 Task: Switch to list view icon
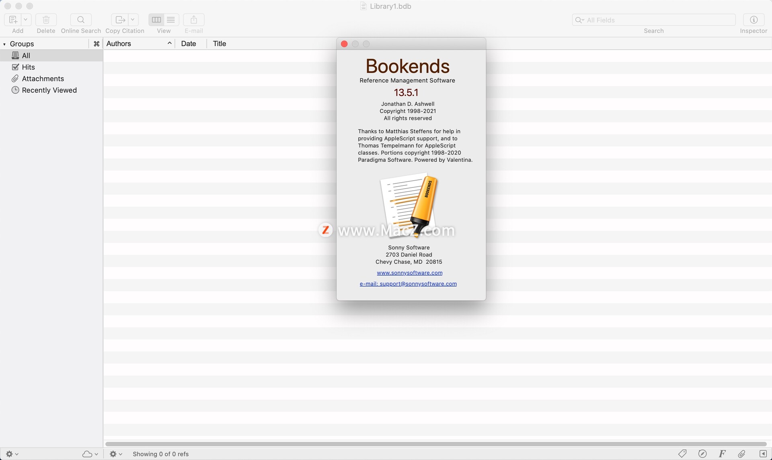coord(171,20)
